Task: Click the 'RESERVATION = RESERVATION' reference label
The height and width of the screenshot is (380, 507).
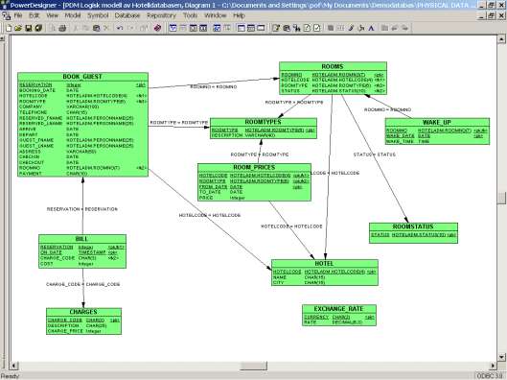Action: pyautogui.click(x=82, y=209)
